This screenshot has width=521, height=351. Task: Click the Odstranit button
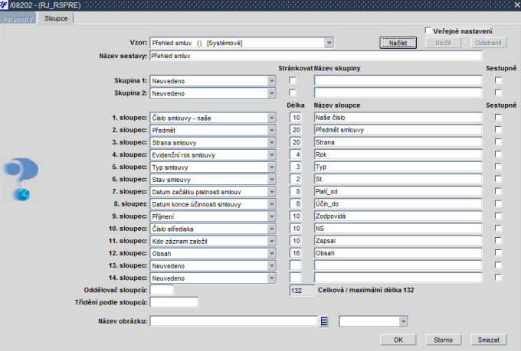(489, 43)
